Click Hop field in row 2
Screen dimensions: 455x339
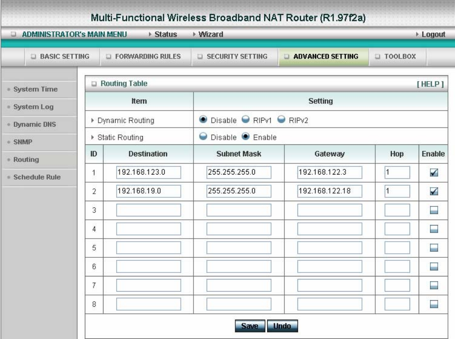(x=397, y=191)
